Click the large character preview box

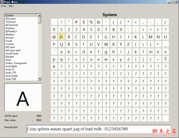(x=23, y=97)
